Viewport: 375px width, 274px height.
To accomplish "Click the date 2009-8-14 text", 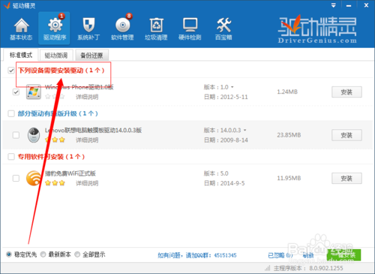I will [x=234, y=140].
